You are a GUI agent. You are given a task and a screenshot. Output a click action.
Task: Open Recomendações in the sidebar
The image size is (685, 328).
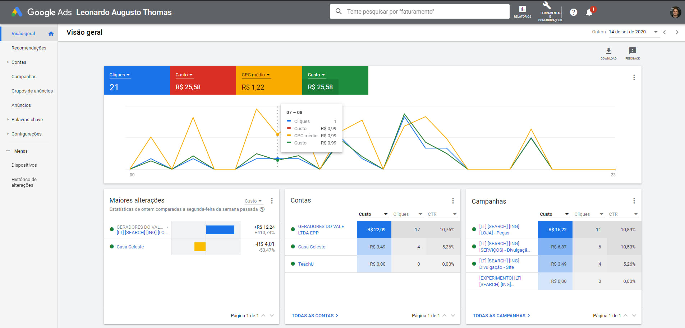29,48
